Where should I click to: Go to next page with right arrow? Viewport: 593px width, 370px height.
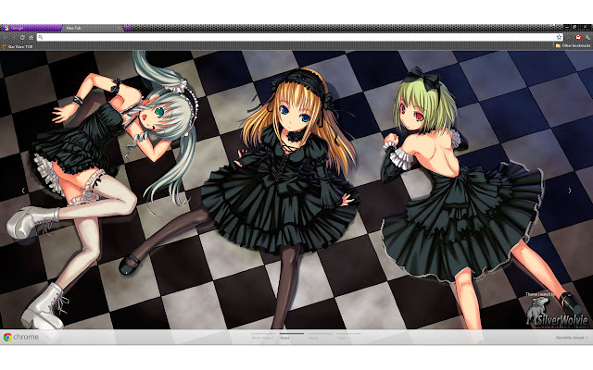click(570, 191)
